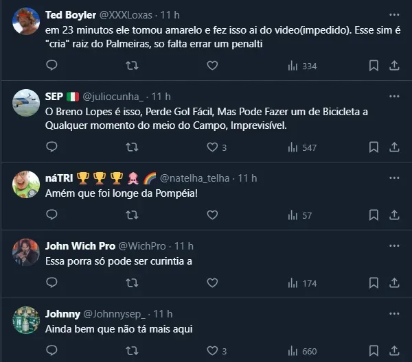
Task: Bookmark the John Wich Pro tweet
Action: click(374, 283)
